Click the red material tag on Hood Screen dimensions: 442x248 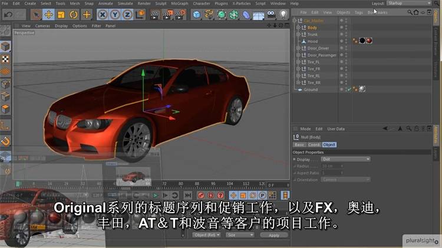[x=369, y=41]
